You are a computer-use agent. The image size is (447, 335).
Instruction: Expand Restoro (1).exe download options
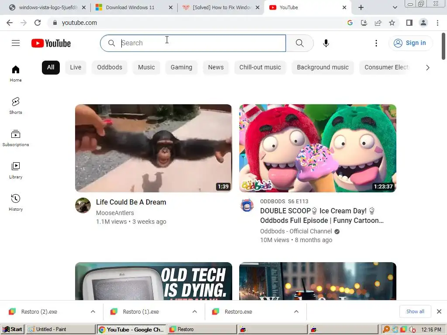point(195,311)
